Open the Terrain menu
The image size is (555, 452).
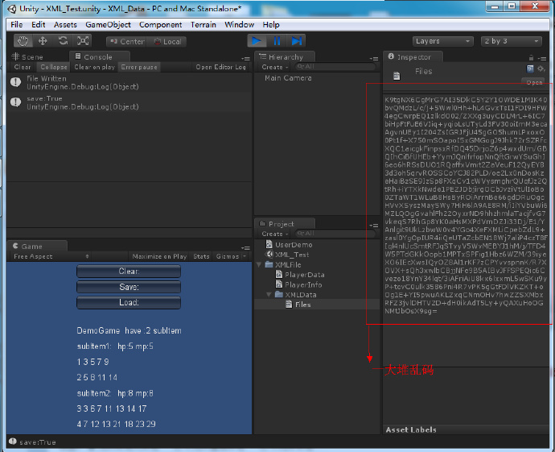point(203,24)
